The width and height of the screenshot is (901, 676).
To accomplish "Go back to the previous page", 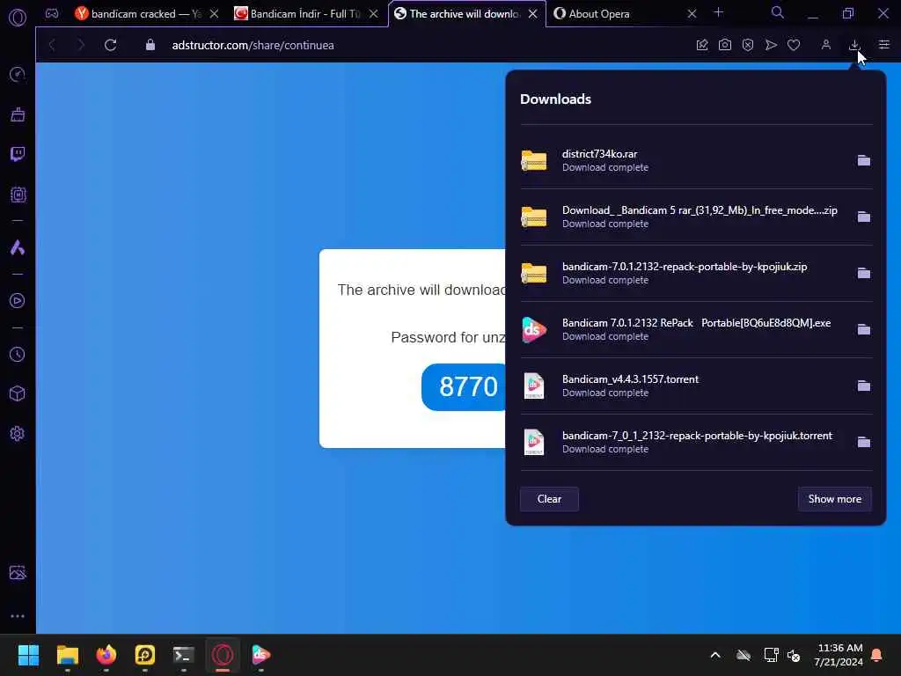I will (52, 45).
